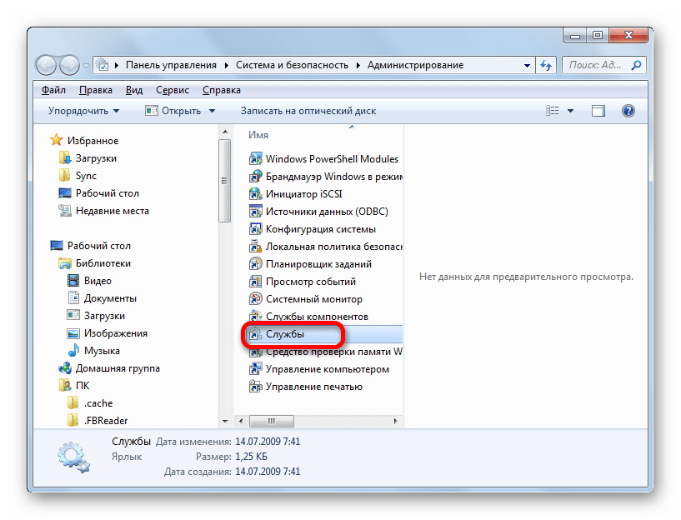The width and height of the screenshot is (681, 520).
Task: Open Windows PowerShell Modules shortcut icon
Action: 255,159
